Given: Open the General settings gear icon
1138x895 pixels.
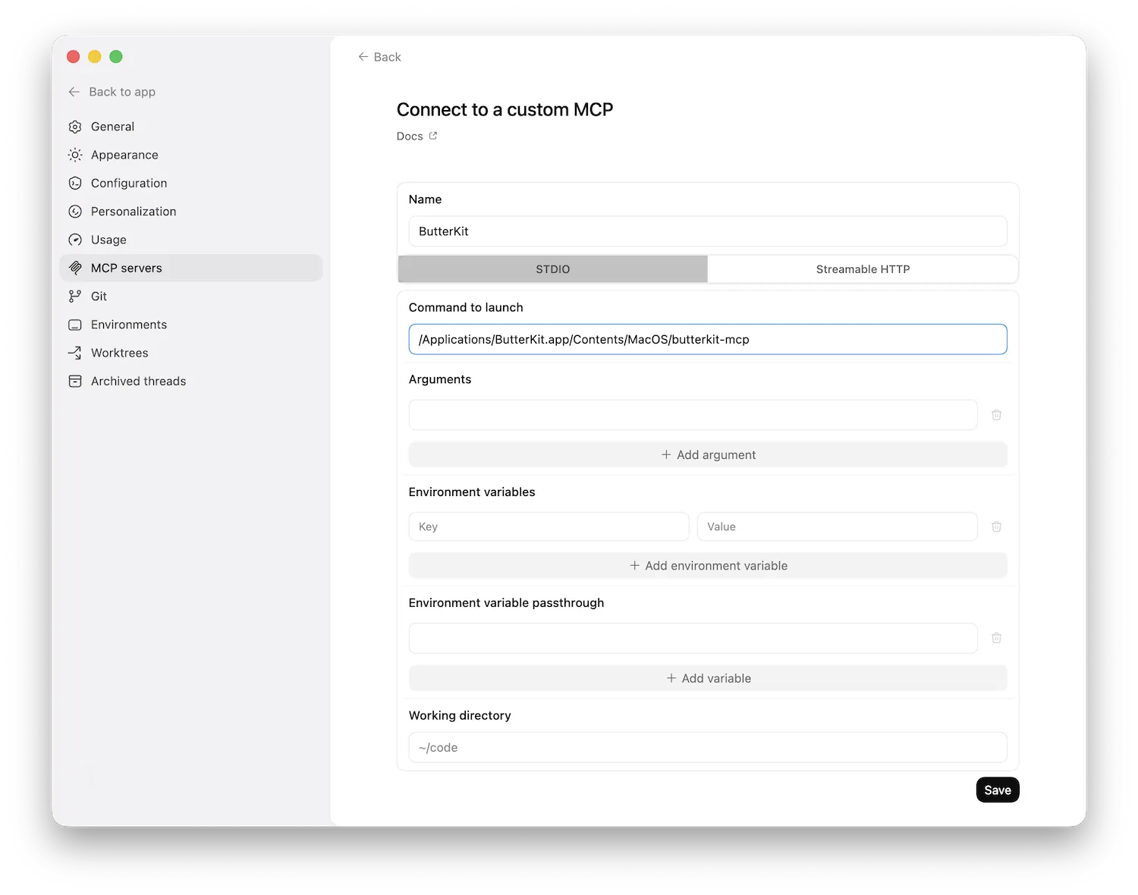Looking at the screenshot, I should [74, 126].
